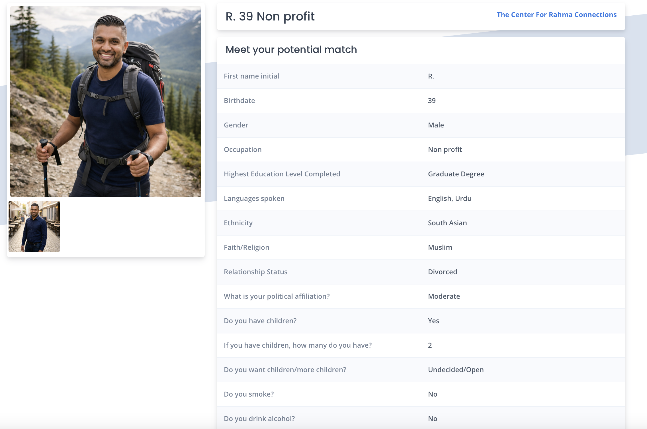This screenshot has width=647, height=429.
Task: Click the political affiliation value Moderate
Action: (x=444, y=296)
